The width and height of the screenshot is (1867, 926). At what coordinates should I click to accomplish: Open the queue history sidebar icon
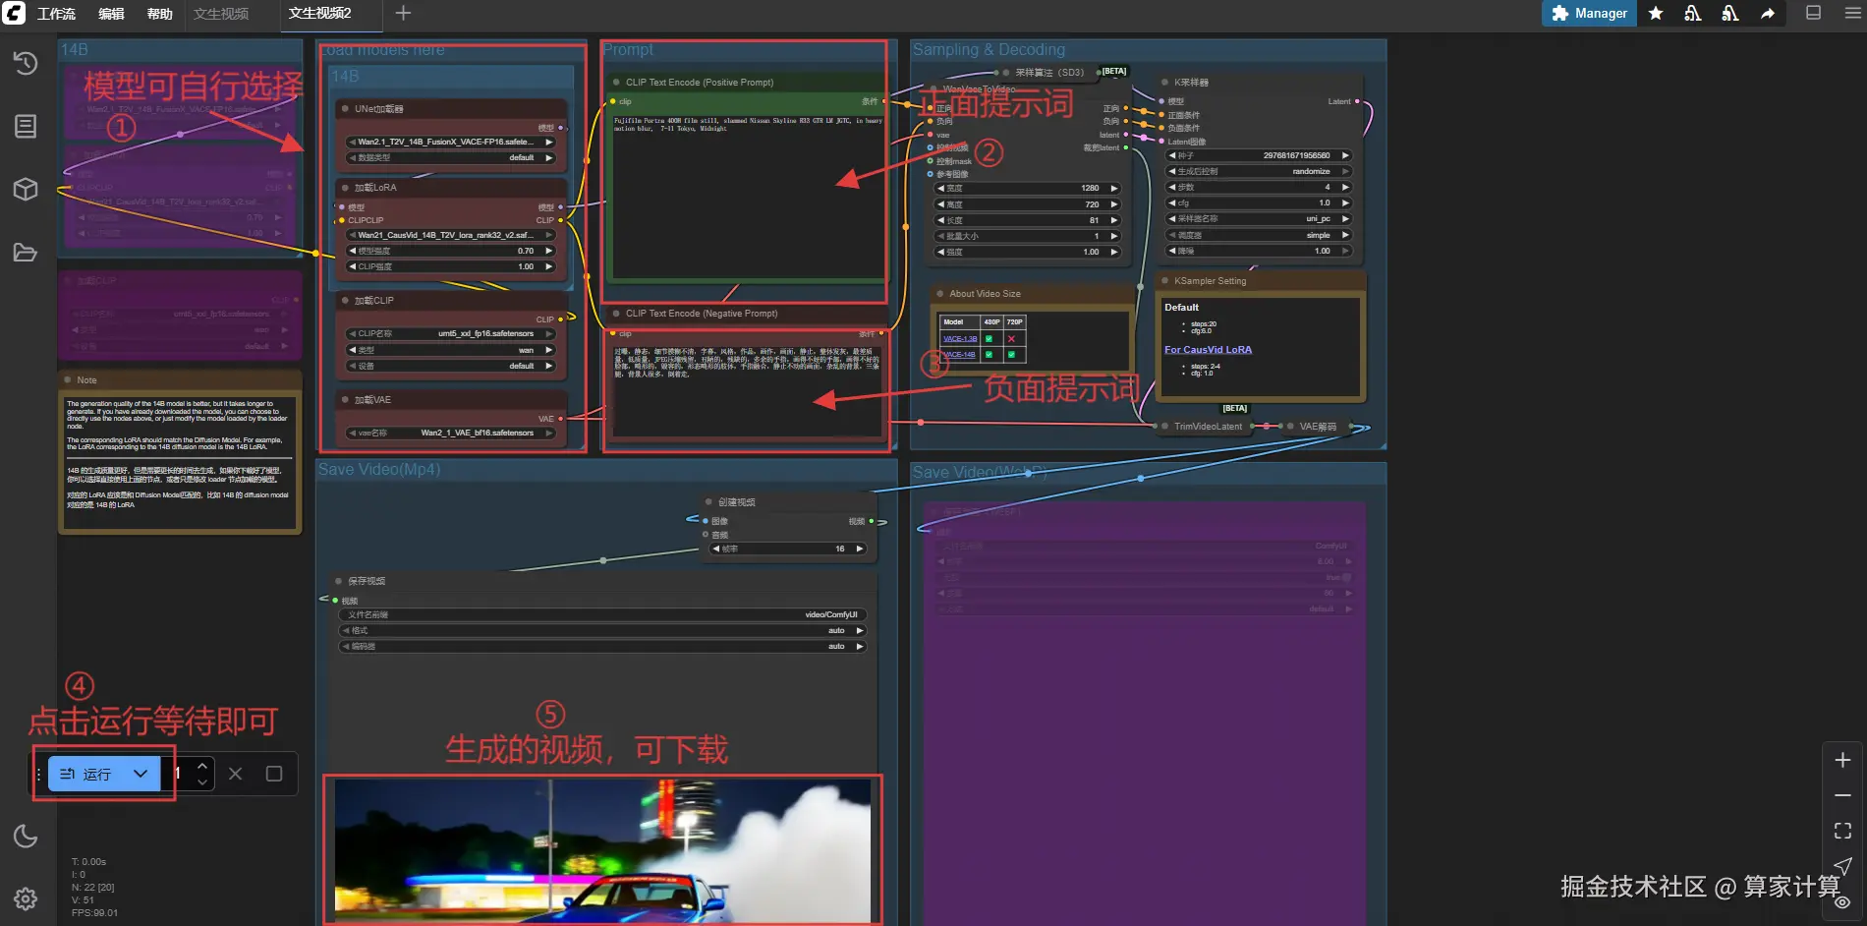(26, 63)
